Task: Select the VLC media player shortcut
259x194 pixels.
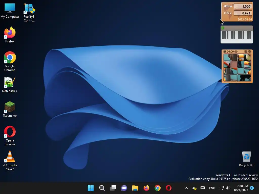Action: coord(10,160)
